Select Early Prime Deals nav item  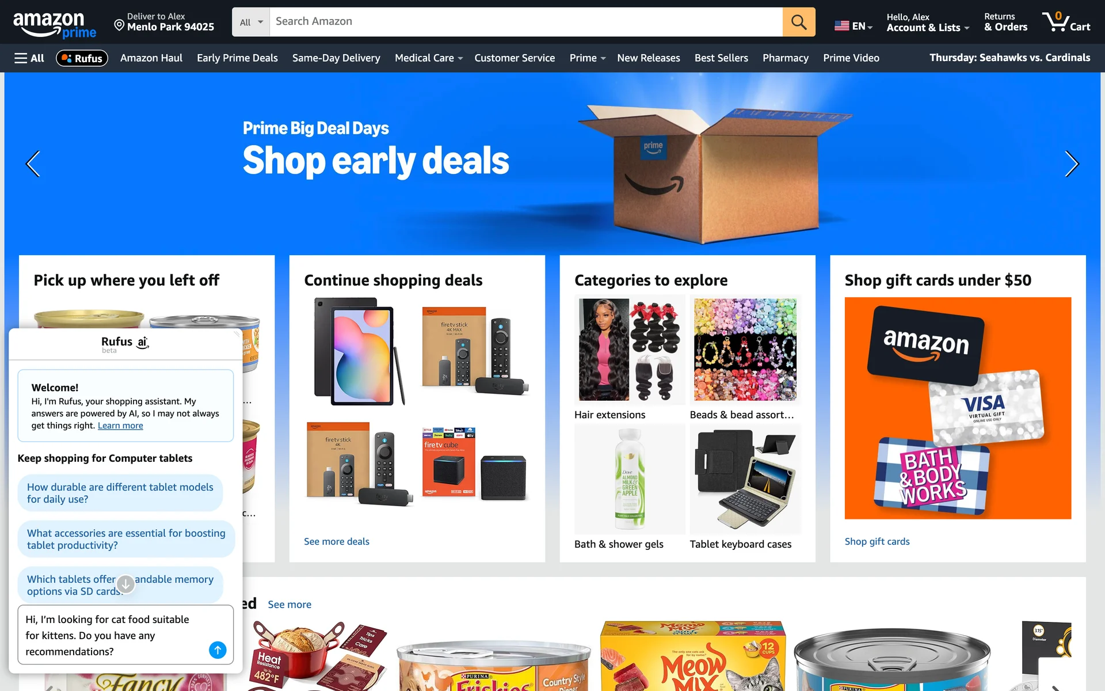[237, 58]
